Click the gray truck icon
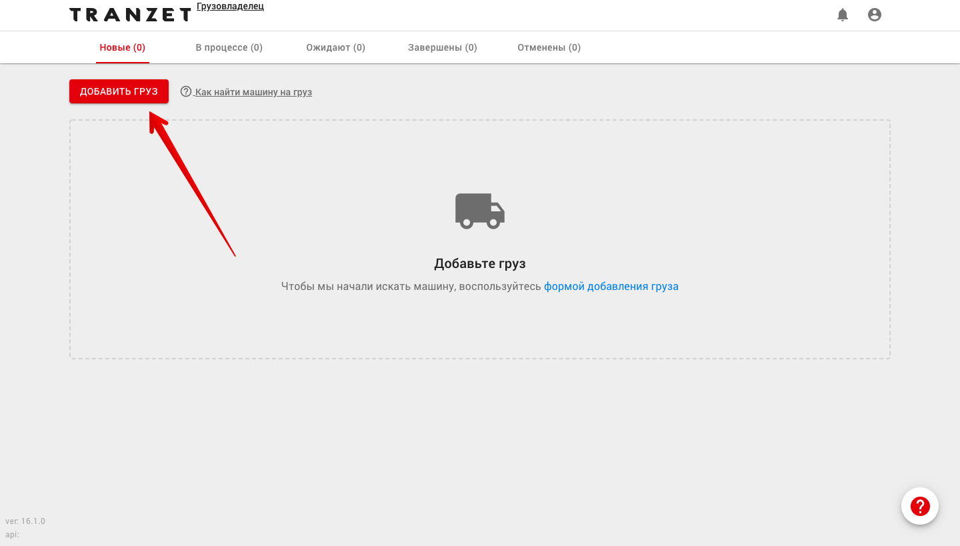The width and height of the screenshot is (960, 546). (x=480, y=211)
